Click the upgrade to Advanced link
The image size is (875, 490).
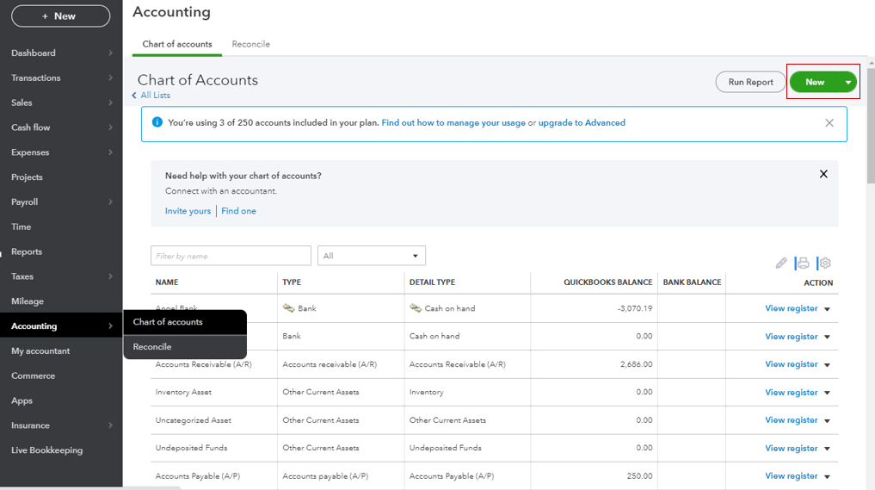point(582,123)
